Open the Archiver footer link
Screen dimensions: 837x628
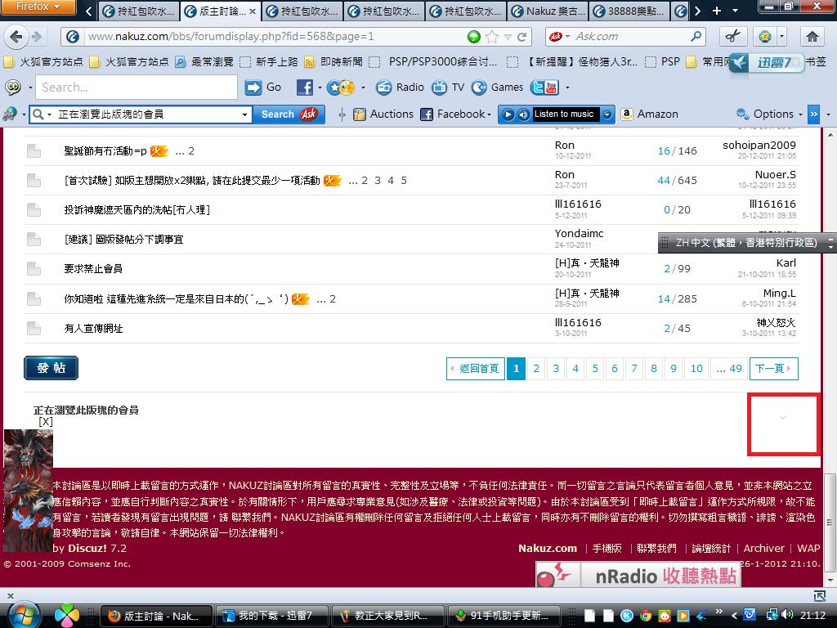(x=763, y=549)
